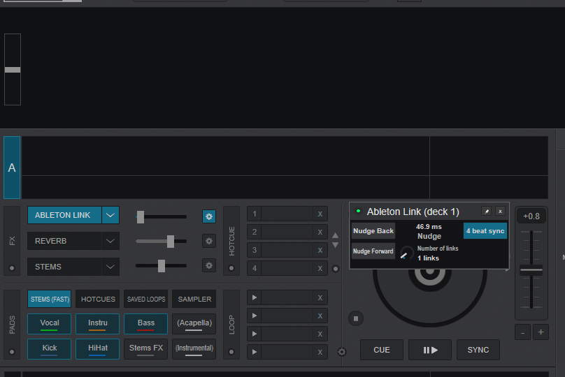The image size is (565, 377).
Task: Open the Reverb effect dropdown arrow
Action: 110,241
